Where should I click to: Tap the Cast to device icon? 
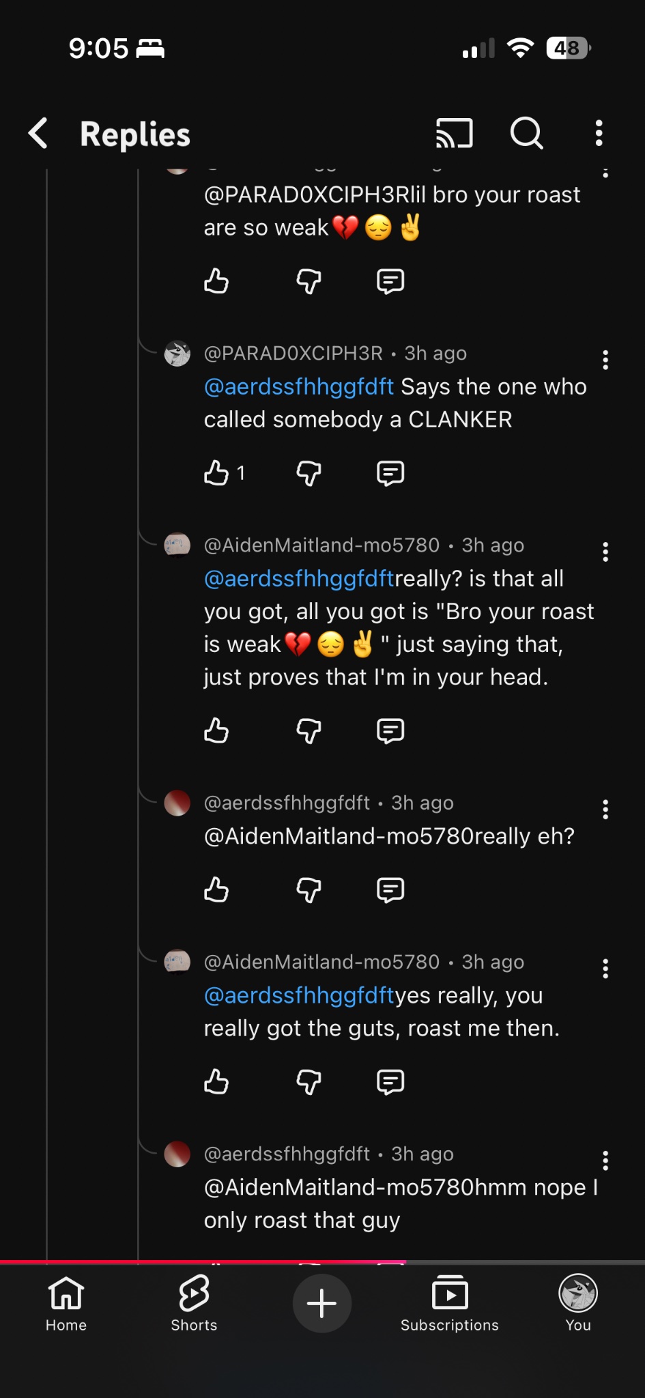coord(454,133)
